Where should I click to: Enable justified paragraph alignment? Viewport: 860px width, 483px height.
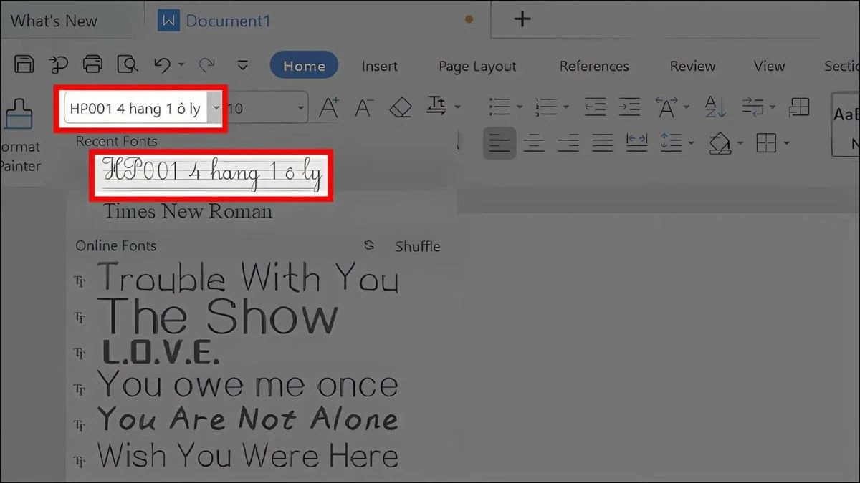point(602,143)
